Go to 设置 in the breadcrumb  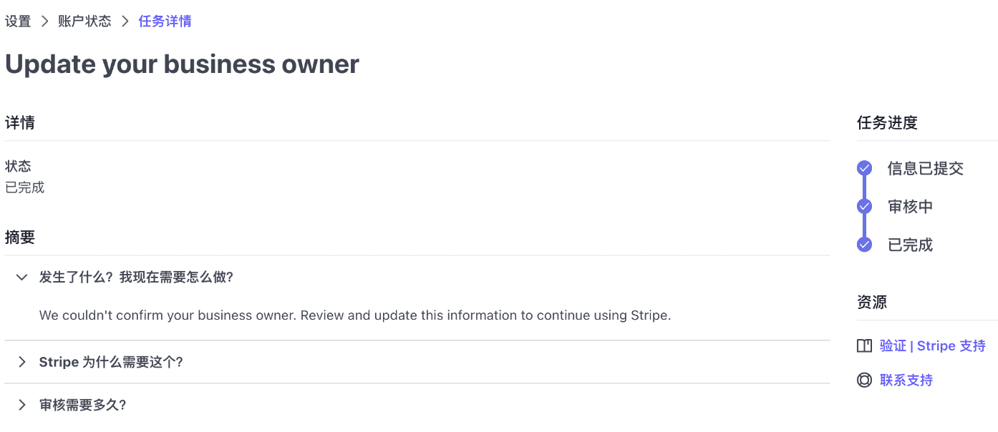tap(18, 21)
